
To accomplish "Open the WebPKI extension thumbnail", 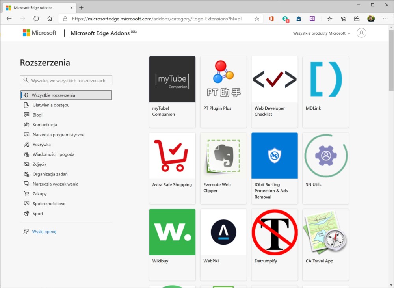I will click(223, 232).
